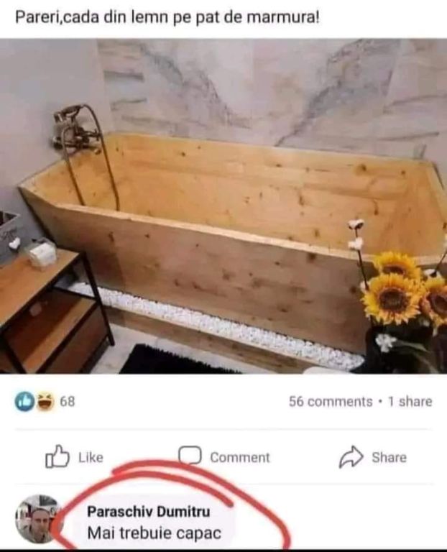Click the sunflowers in the photo
Screen dimensions: 447x552
[x=405, y=293]
